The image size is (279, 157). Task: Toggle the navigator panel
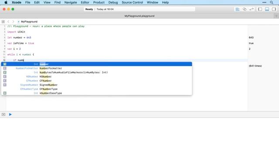click(x=260, y=9)
